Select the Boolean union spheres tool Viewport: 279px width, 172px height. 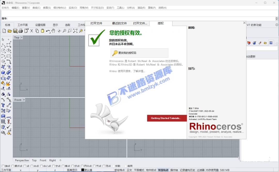[9, 72]
